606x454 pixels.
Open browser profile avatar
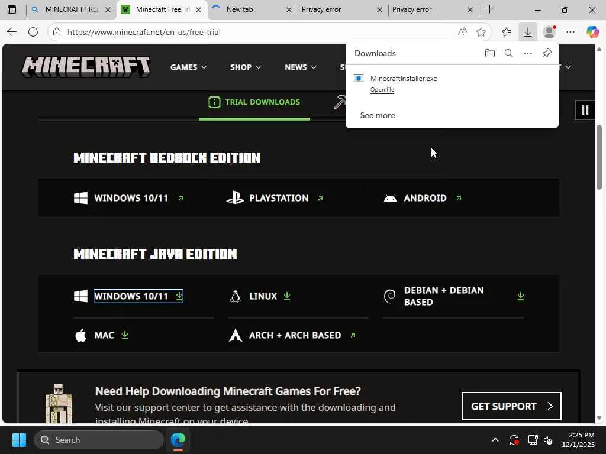click(549, 32)
